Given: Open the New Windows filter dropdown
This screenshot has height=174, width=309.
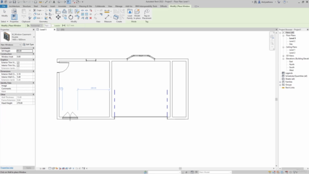Looking at the screenshot, I should click(11, 45).
